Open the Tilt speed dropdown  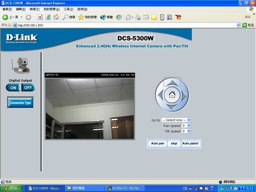(186, 131)
